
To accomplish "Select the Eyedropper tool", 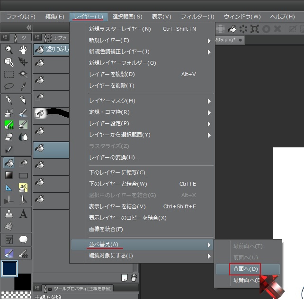I will [x=23, y=86].
